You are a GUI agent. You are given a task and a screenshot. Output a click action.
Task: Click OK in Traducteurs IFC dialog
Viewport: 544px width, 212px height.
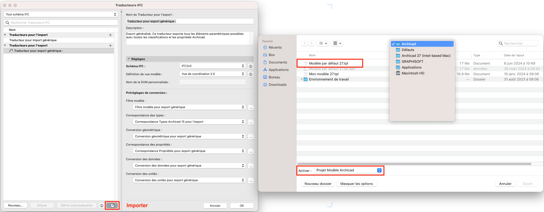coord(242,206)
